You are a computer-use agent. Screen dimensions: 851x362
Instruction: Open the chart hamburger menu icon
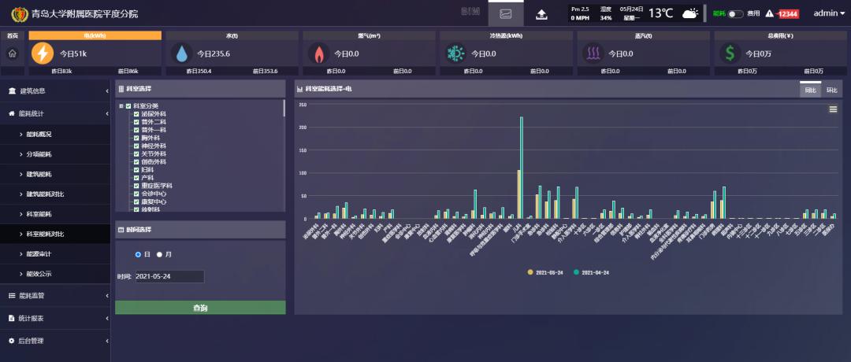tap(833, 109)
